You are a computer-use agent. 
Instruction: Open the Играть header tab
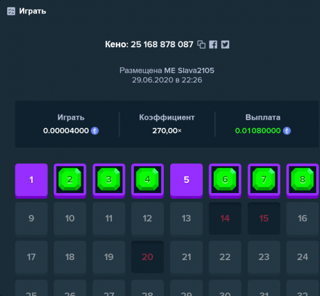click(33, 11)
